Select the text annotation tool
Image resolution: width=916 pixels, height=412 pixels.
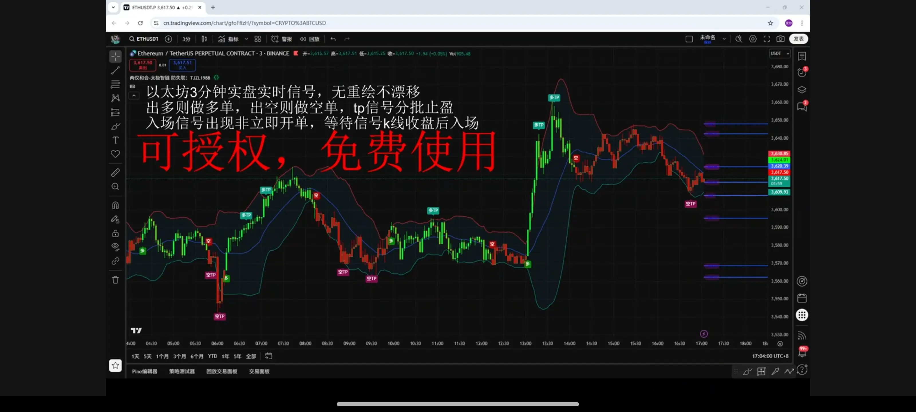(115, 140)
